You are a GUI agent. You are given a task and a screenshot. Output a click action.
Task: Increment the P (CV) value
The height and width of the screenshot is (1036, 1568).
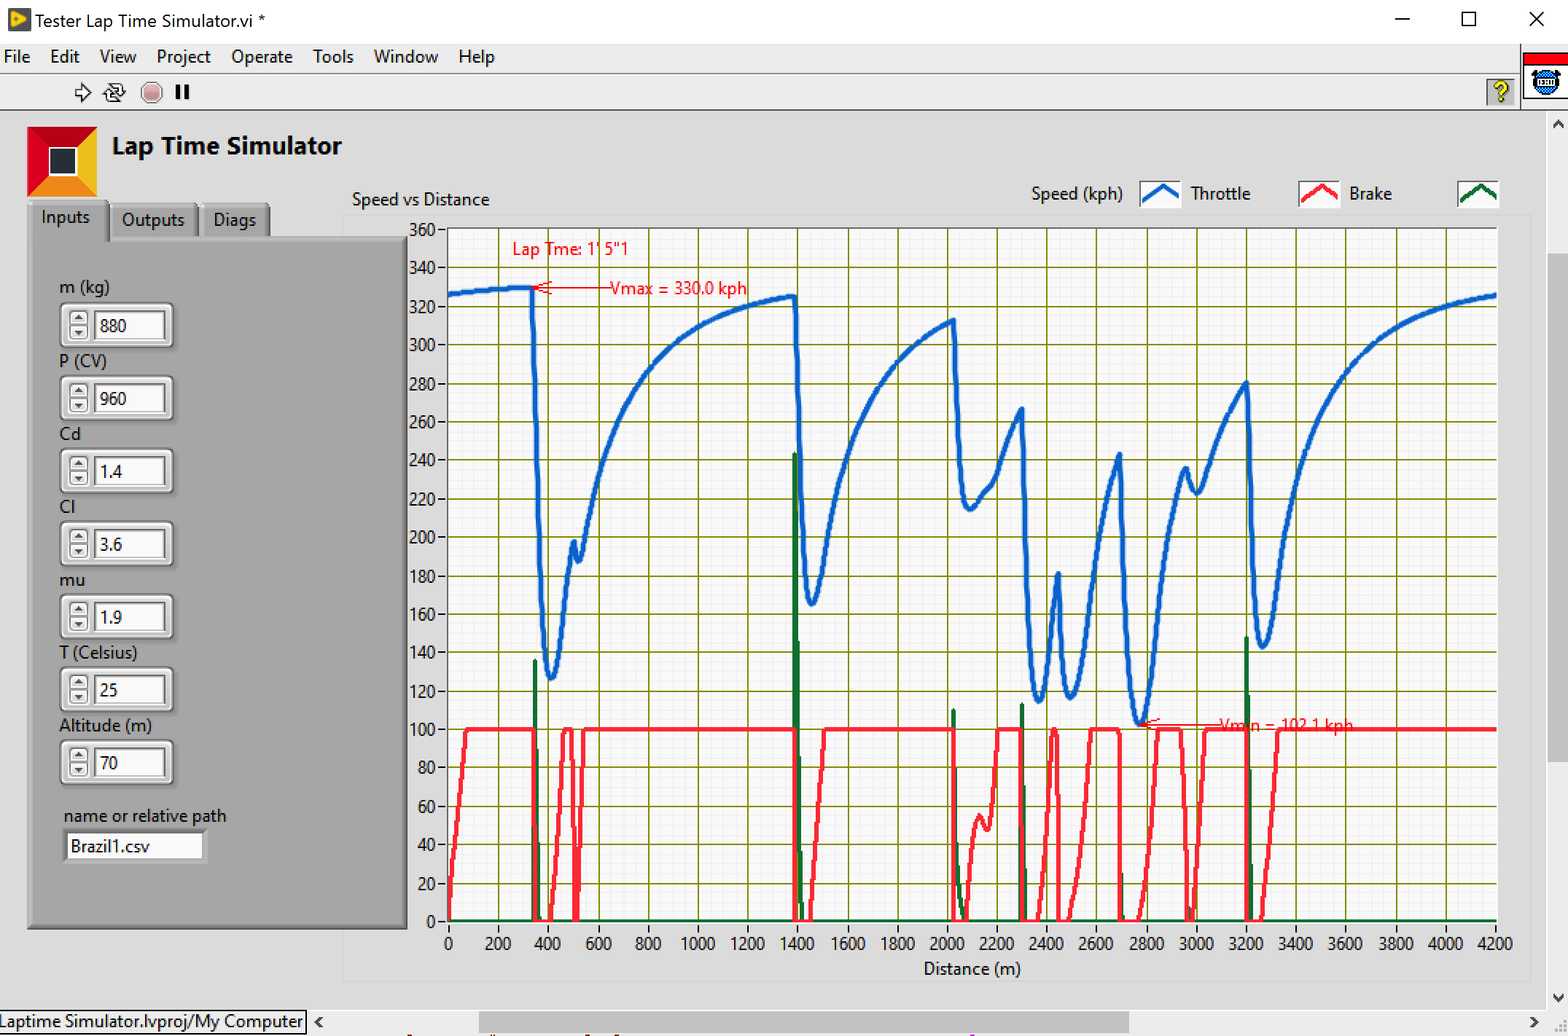(79, 391)
